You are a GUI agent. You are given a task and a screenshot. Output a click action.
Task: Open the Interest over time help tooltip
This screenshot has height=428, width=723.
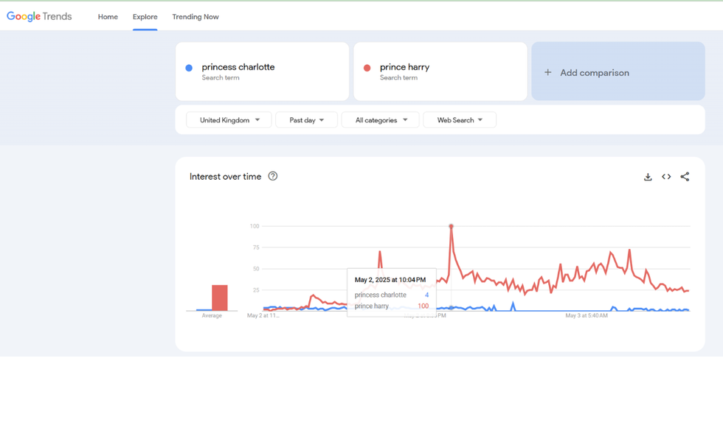pyautogui.click(x=272, y=176)
